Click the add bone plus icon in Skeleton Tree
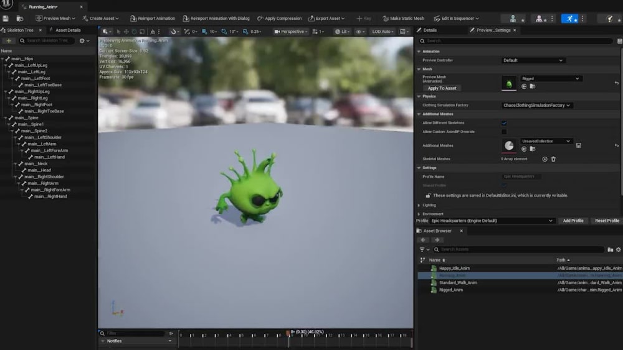Screen dimensions: 623x350 point(8,40)
